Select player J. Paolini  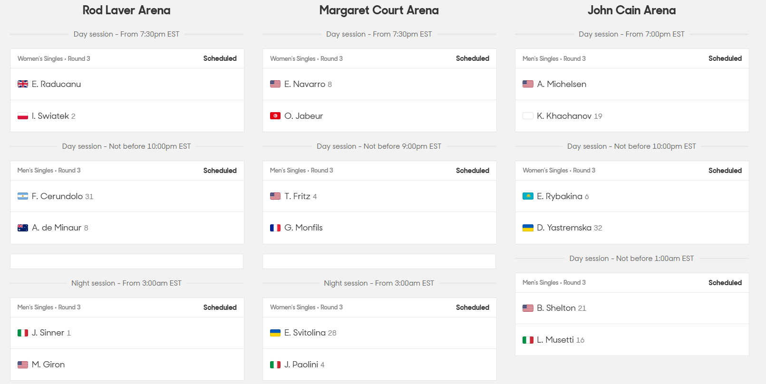(x=301, y=365)
